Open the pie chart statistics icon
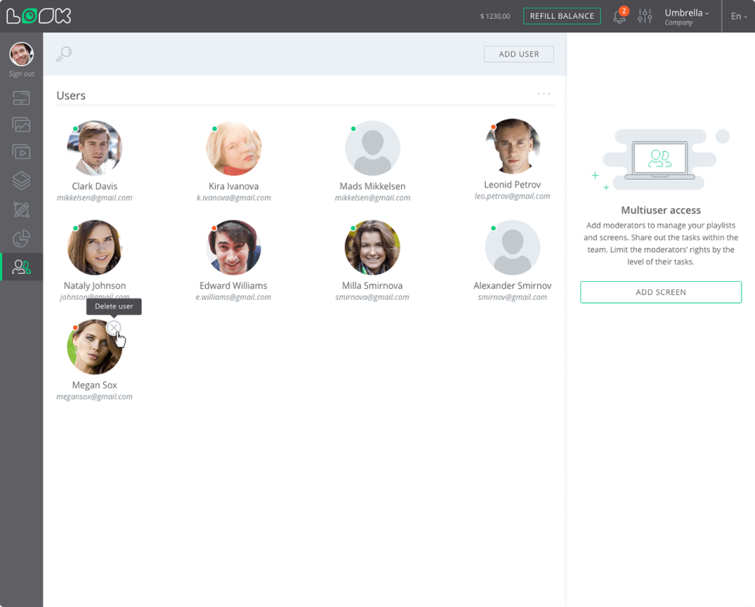Viewport: 755px width, 607px height. pos(21,239)
